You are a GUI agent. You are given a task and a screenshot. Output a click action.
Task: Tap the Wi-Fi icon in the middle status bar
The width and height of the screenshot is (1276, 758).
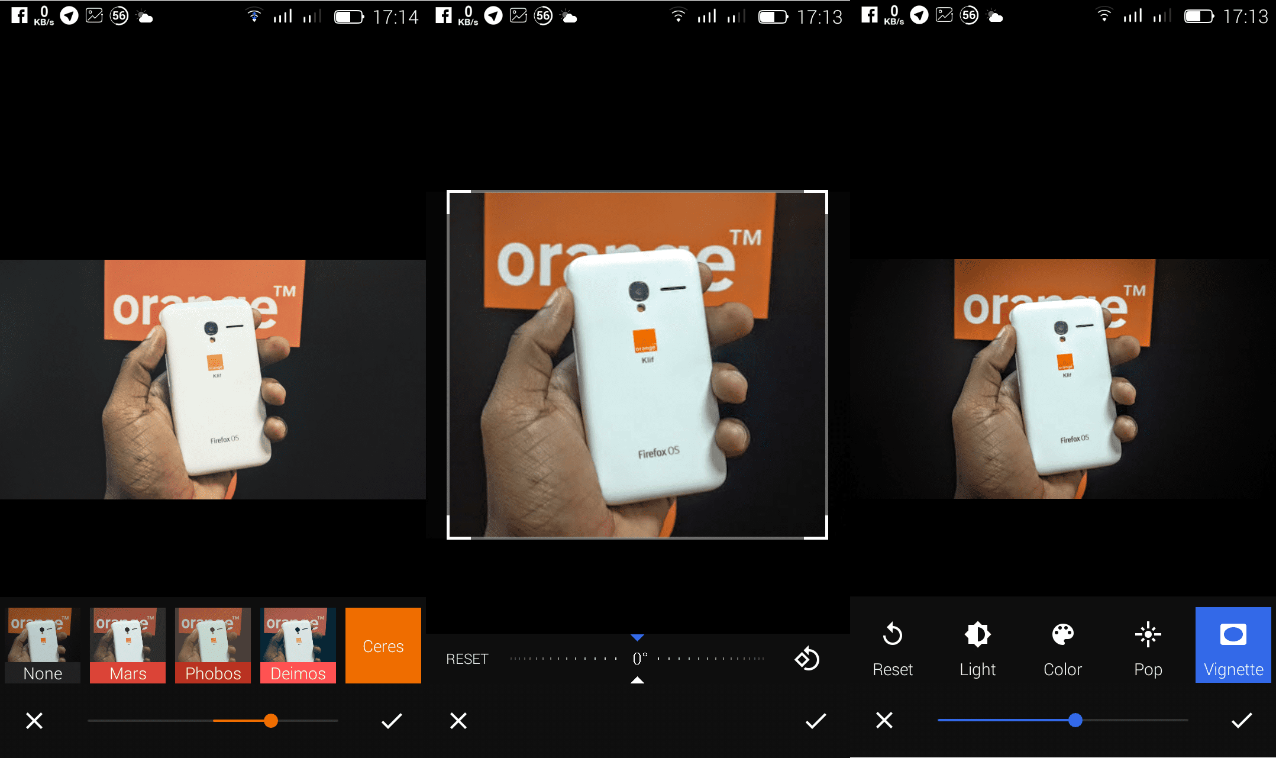click(679, 15)
